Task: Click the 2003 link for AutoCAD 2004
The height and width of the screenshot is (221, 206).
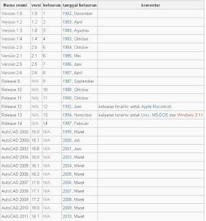Action: tap(67, 157)
